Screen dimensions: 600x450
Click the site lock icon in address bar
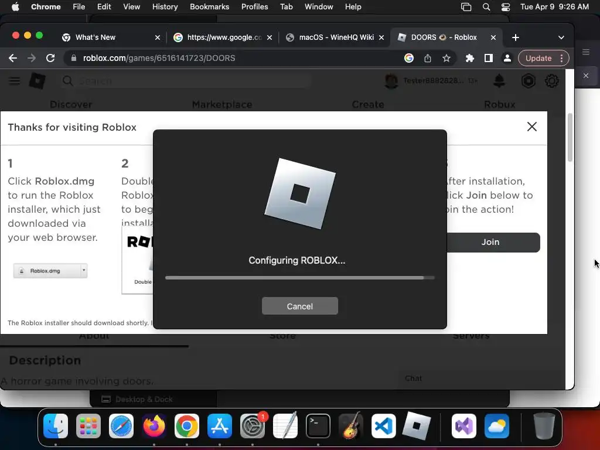[x=74, y=58]
